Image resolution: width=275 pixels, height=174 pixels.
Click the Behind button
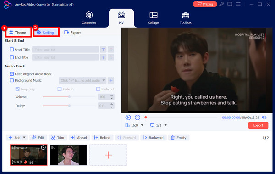click(x=102, y=138)
